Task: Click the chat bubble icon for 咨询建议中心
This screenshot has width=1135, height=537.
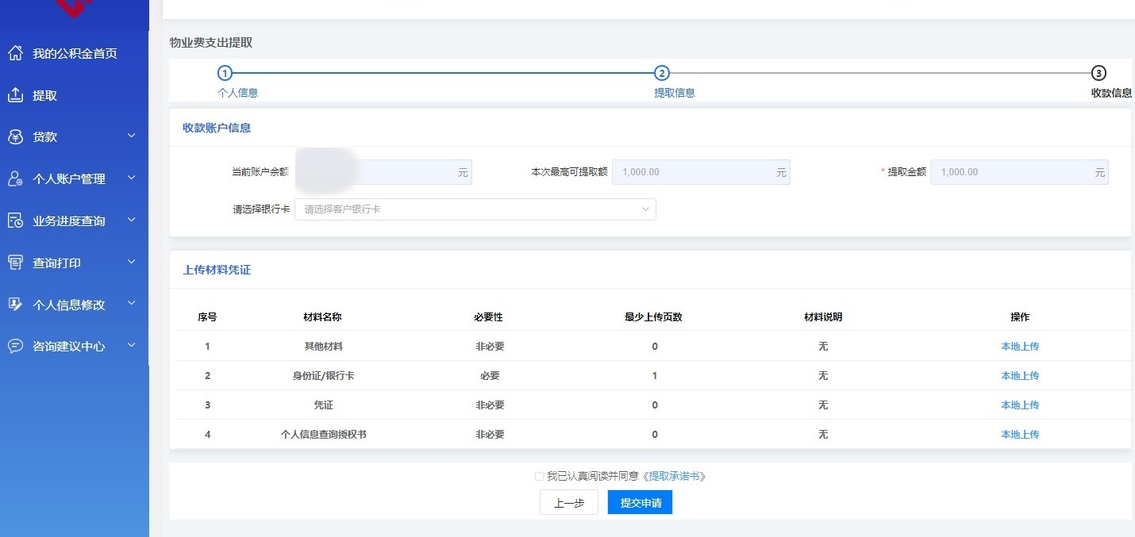Action: click(x=15, y=347)
